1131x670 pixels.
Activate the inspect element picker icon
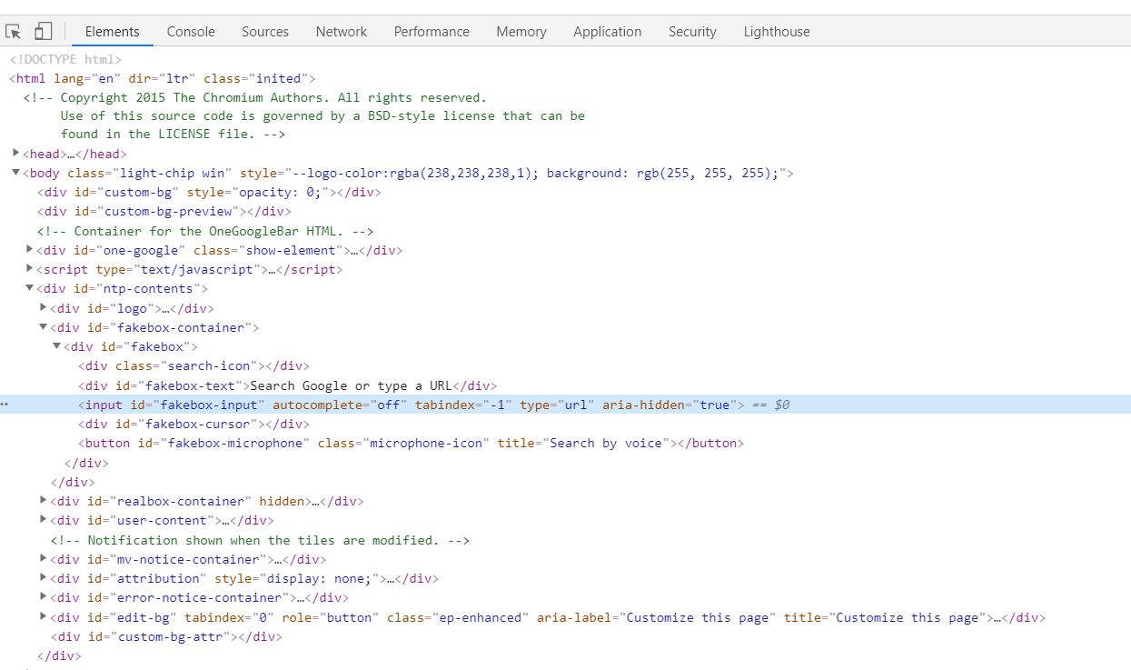point(14,32)
